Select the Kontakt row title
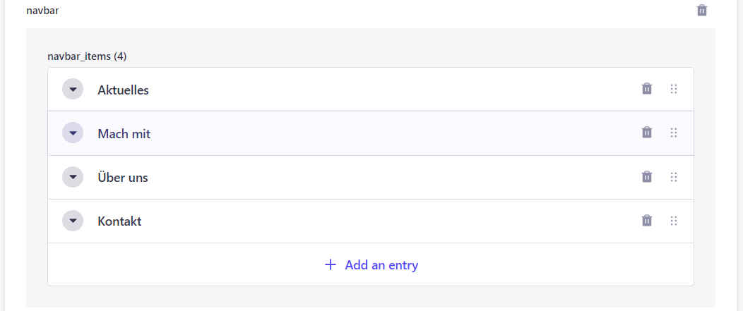The height and width of the screenshot is (311, 743). 119,221
